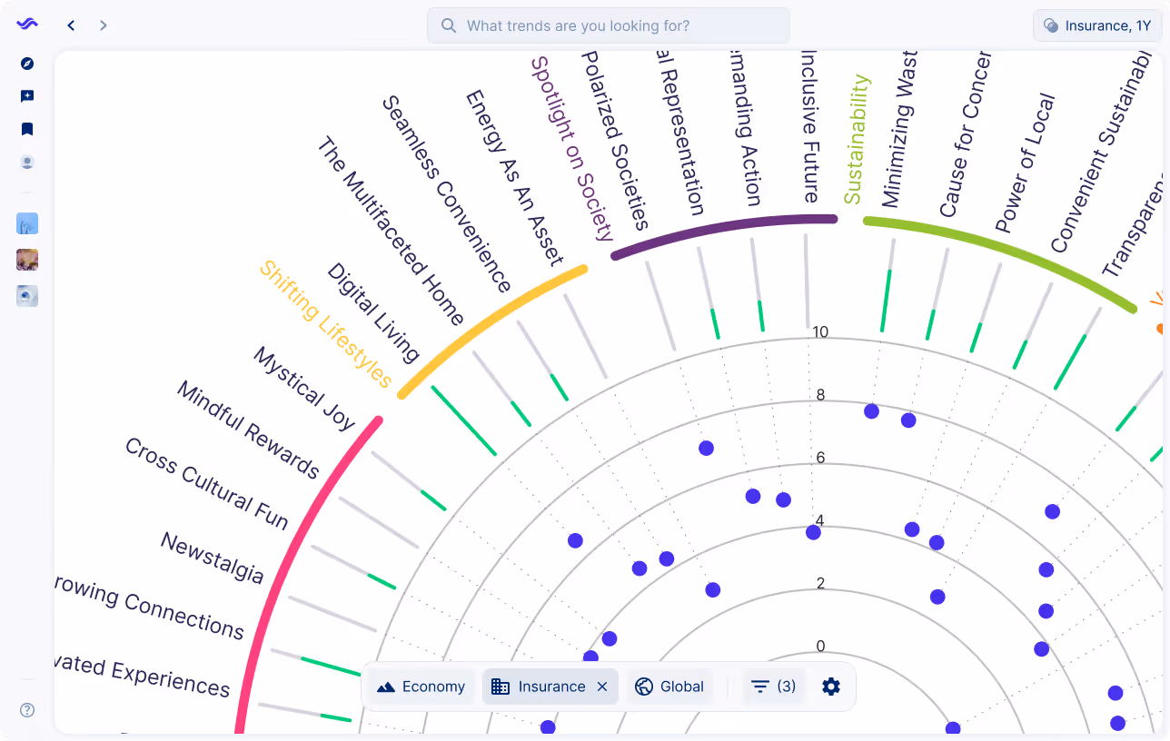Screen dimensions: 1170x741
Task: Open the bookmarks icon in sidebar
Action: point(27,129)
